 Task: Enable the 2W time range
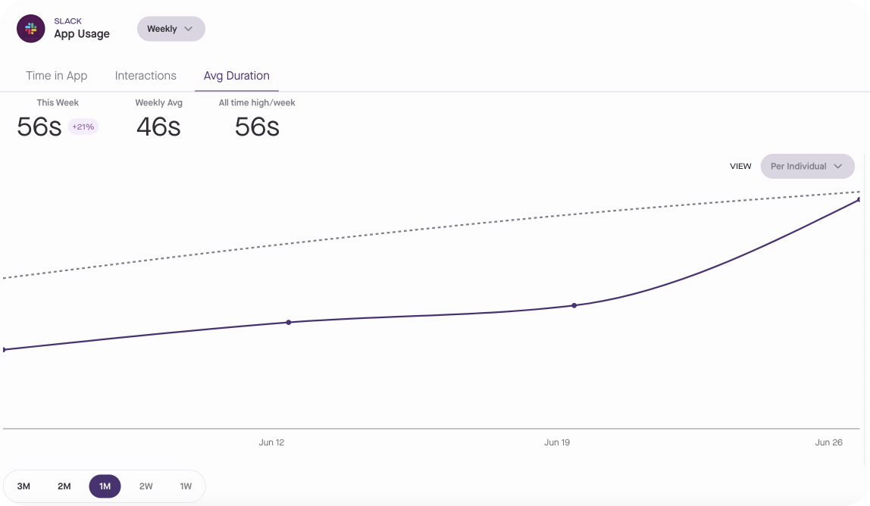(x=146, y=486)
